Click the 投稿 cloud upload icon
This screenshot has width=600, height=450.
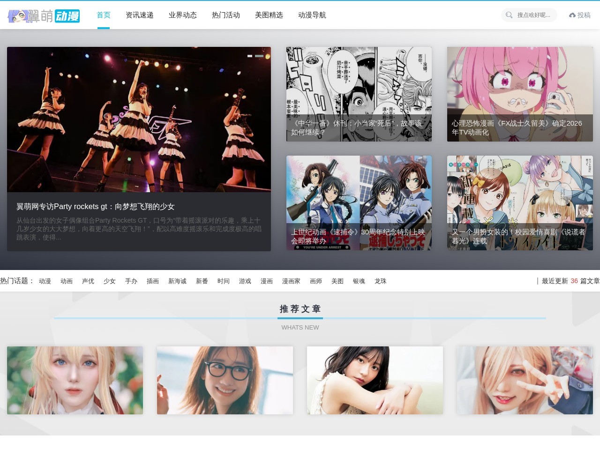pyautogui.click(x=572, y=15)
